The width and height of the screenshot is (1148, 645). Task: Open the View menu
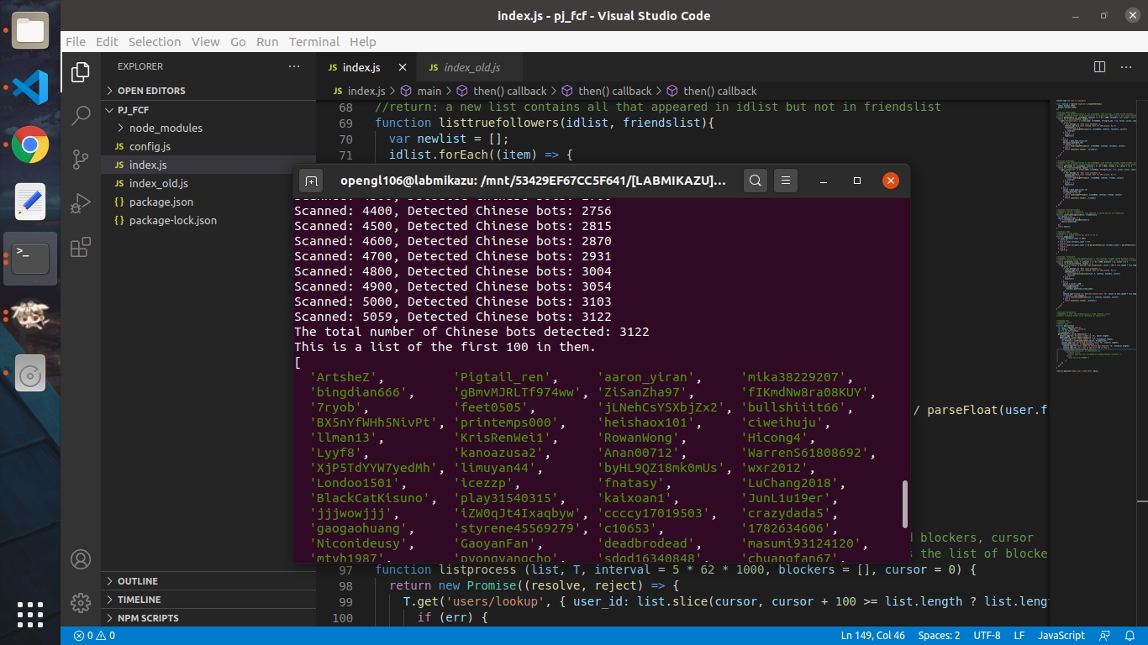point(205,42)
